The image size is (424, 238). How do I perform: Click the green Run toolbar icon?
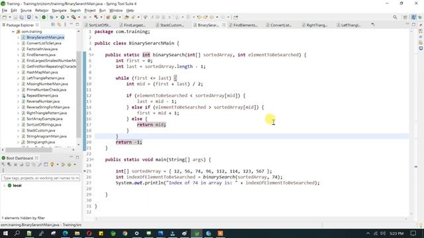(62, 17)
